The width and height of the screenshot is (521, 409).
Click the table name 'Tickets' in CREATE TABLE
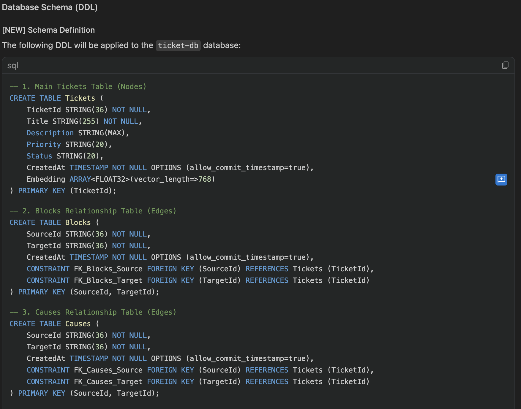pos(80,98)
